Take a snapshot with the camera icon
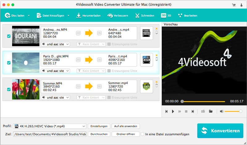247x145 pixels. (203, 111)
